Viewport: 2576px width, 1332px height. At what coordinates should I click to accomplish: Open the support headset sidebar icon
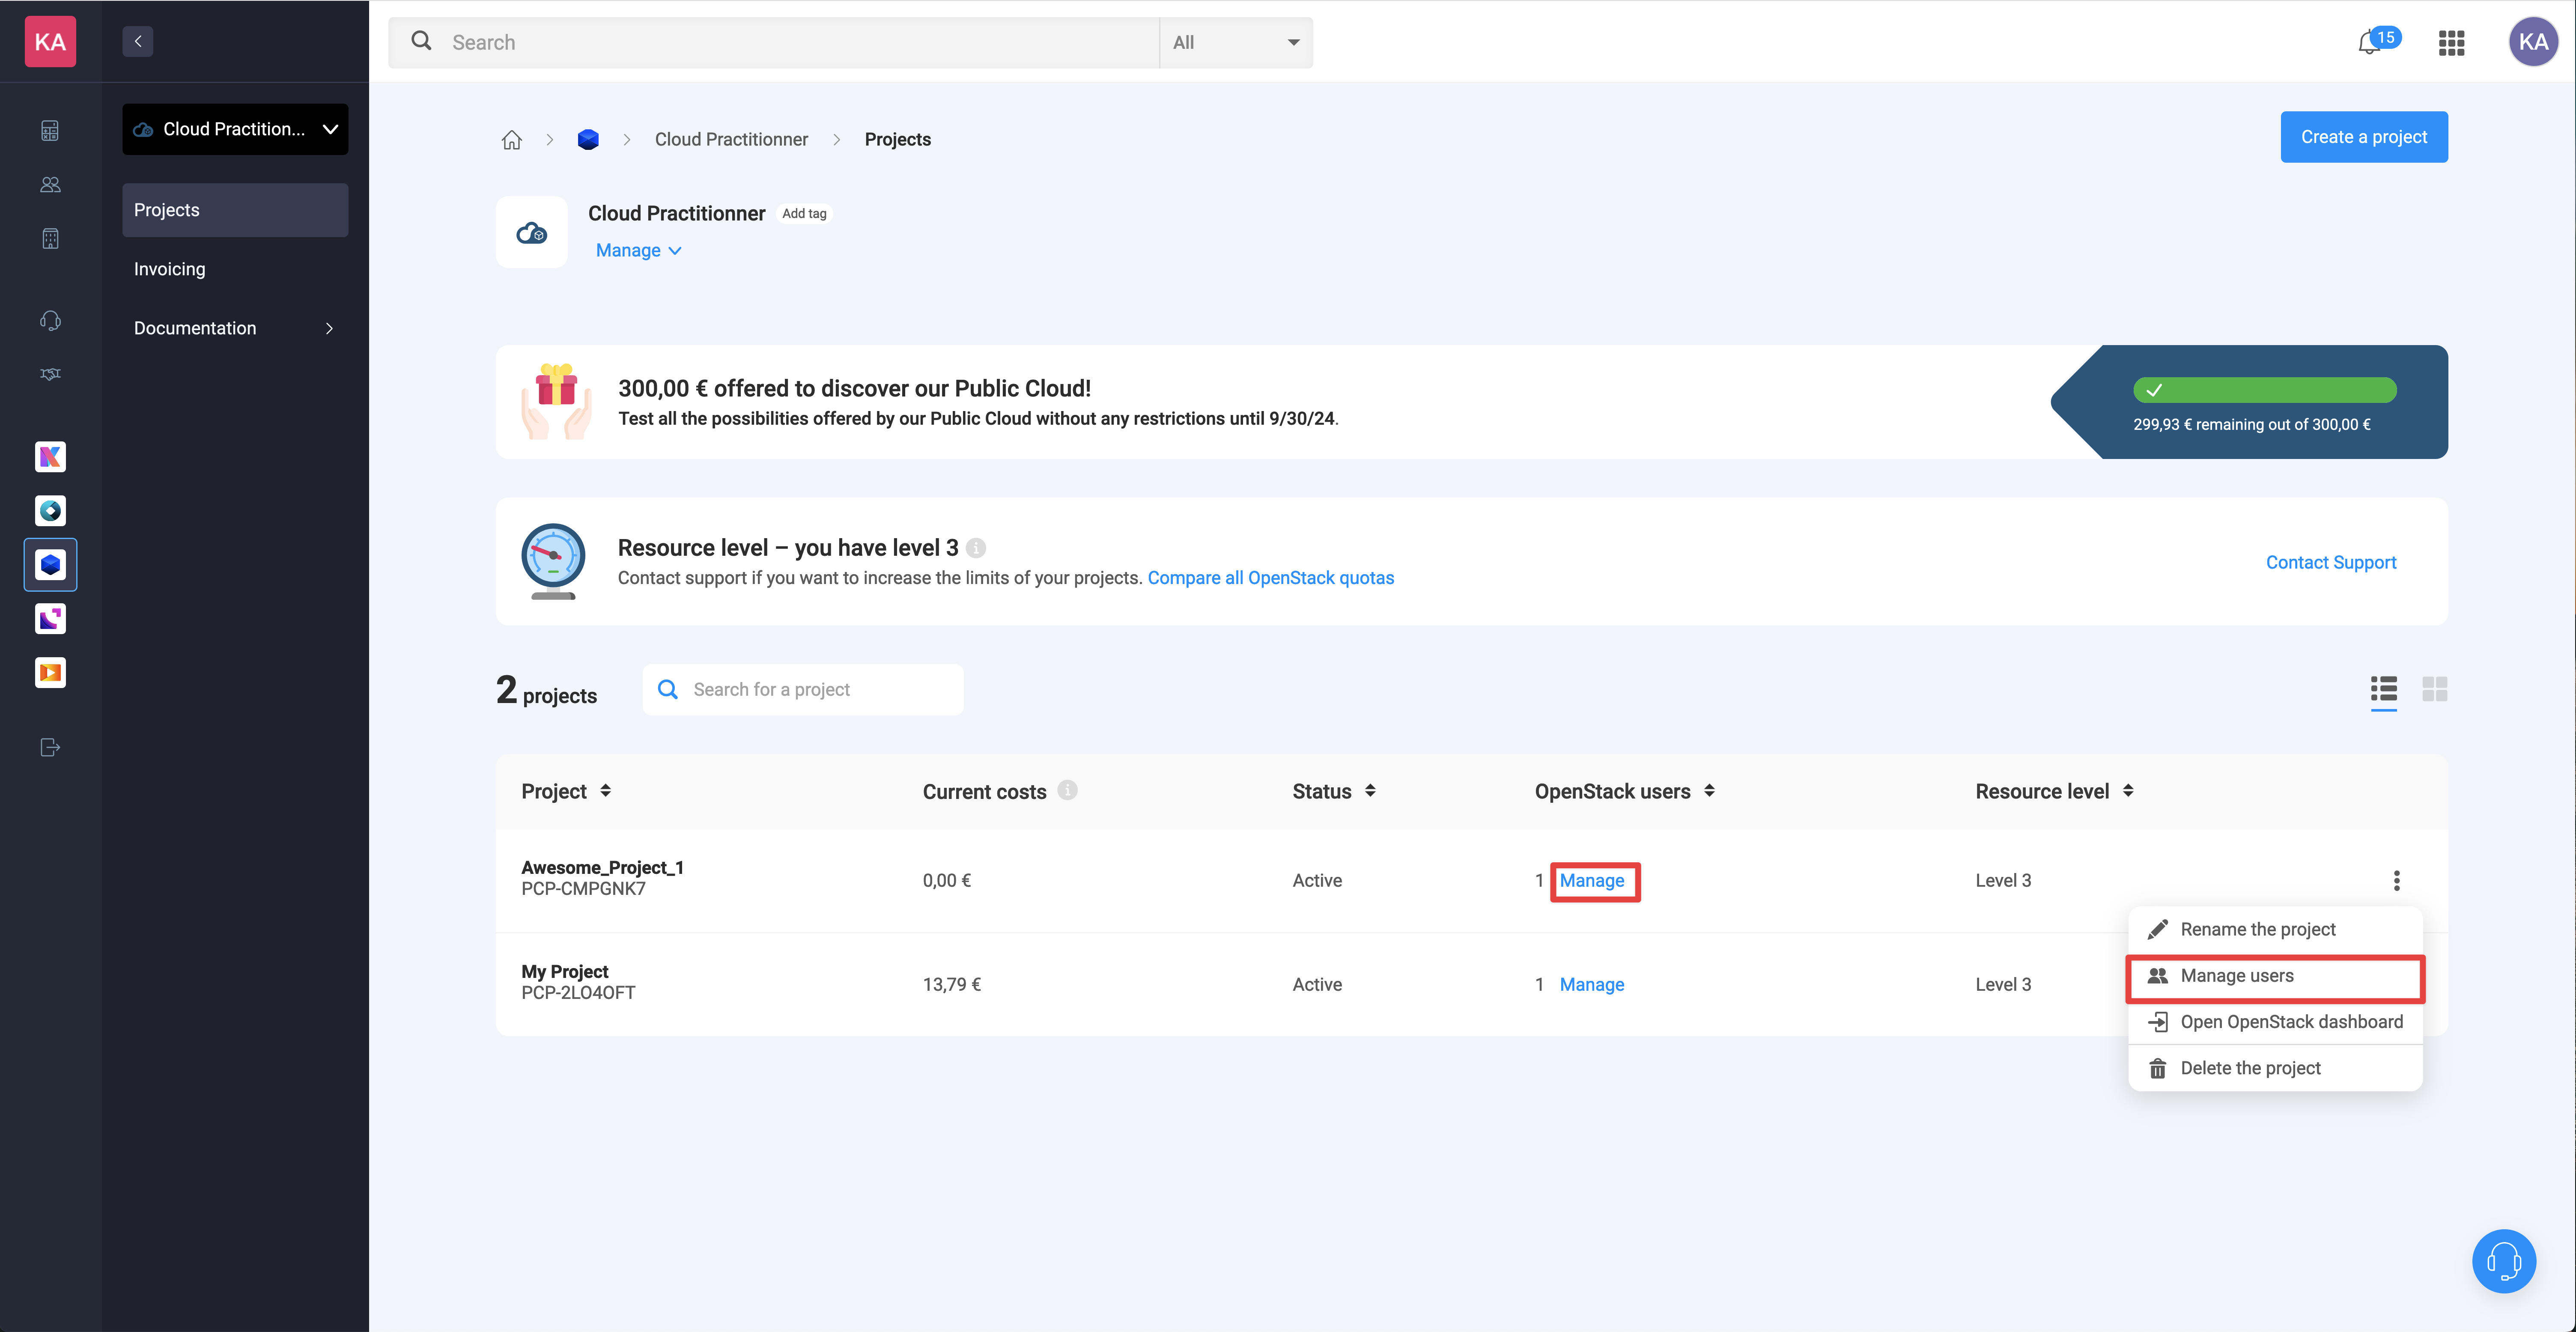coord(50,321)
